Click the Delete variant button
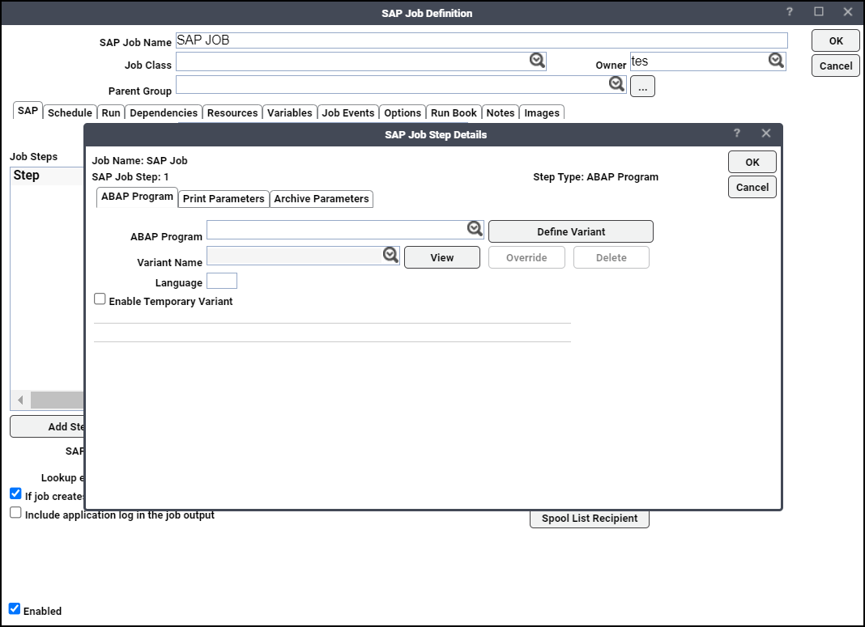865x627 pixels. (x=611, y=257)
